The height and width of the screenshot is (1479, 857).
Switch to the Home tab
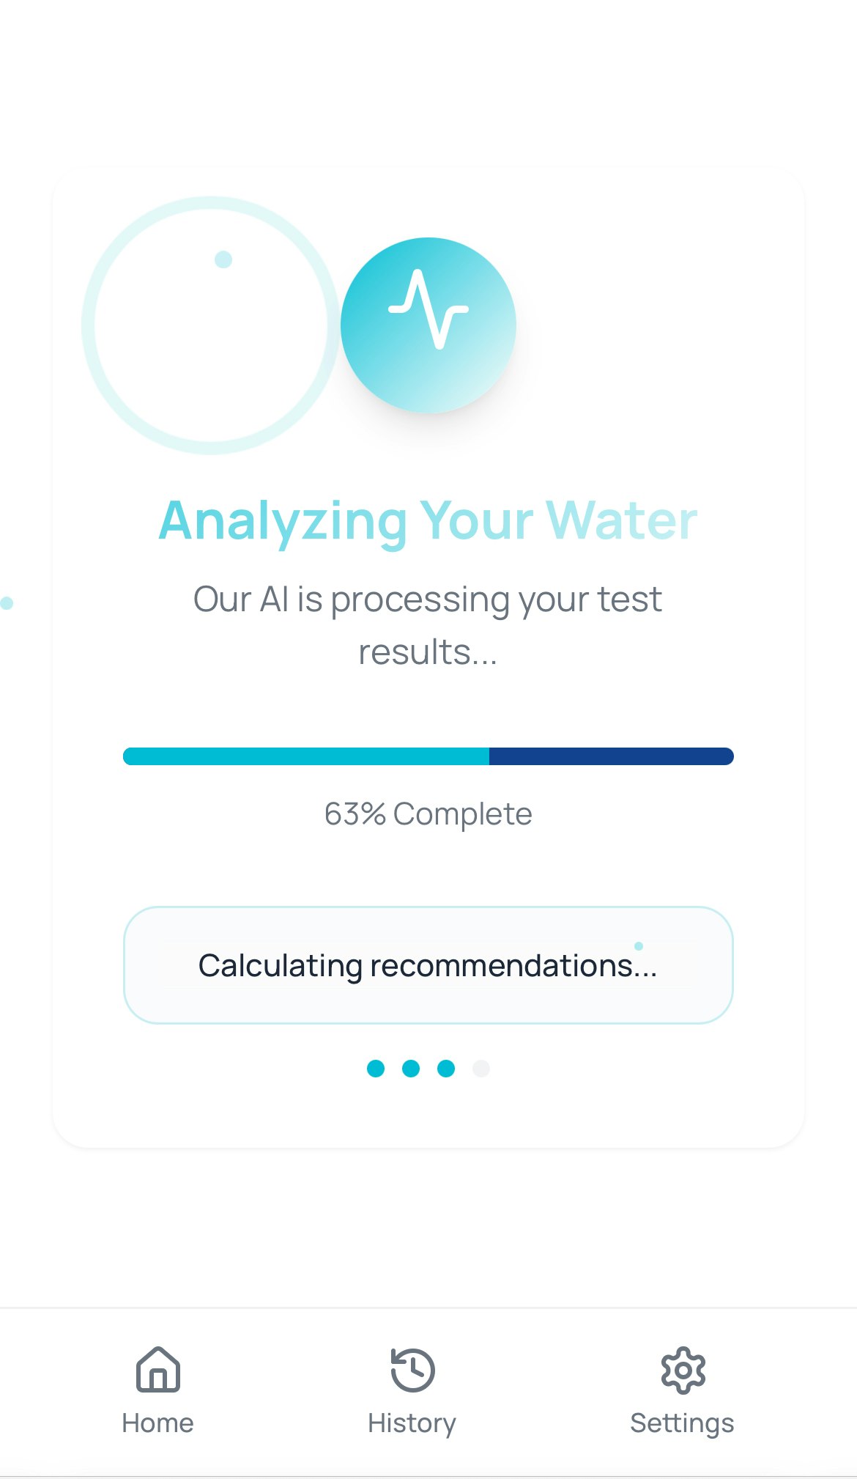157,1393
